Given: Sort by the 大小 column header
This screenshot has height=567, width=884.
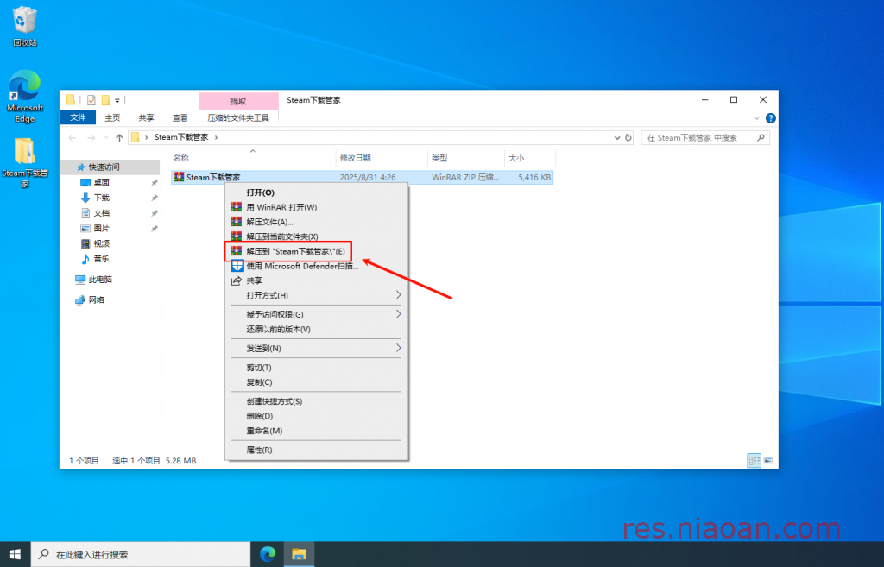Looking at the screenshot, I should pyautogui.click(x=529, y=158).
